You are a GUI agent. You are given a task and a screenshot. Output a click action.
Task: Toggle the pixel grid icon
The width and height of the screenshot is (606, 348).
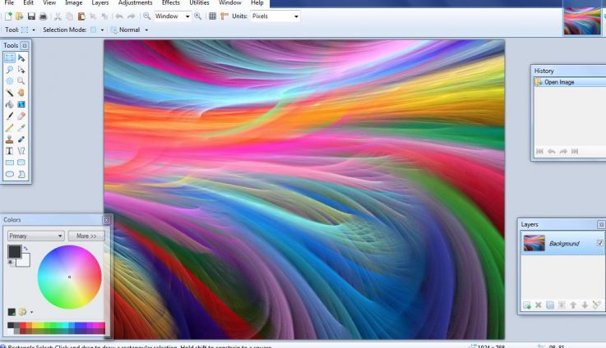[x=213, y=16]
